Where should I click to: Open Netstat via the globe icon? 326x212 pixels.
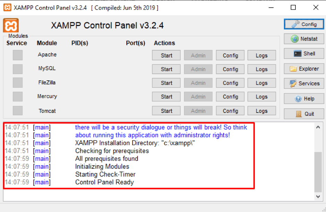pos(295,39)
